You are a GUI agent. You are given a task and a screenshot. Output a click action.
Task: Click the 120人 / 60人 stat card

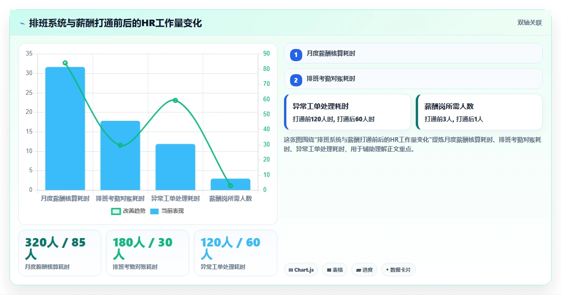(235, 253)
